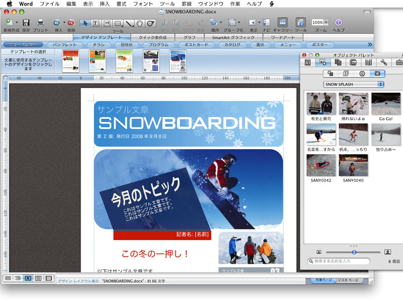This screenshot has width=403, height=302.
Task: Choose the blue snowboarding newsletter template thumbnail
Action: pos(178,61)
